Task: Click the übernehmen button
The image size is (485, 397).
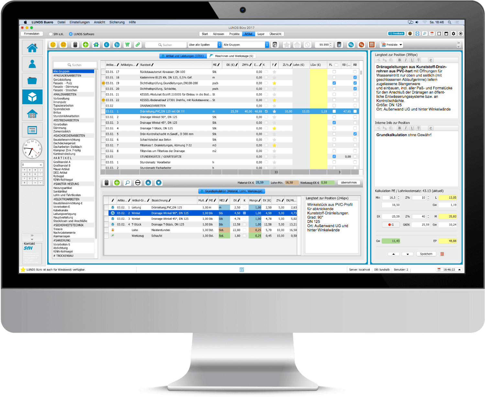Action: coord(349,183)
